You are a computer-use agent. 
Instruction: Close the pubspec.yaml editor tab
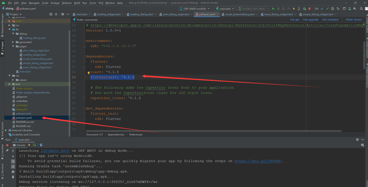tap(218, 14)
